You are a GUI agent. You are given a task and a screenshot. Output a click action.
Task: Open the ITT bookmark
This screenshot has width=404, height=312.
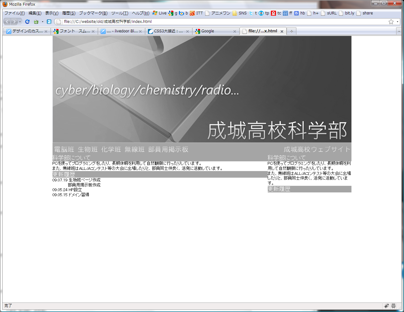(196, 13)
